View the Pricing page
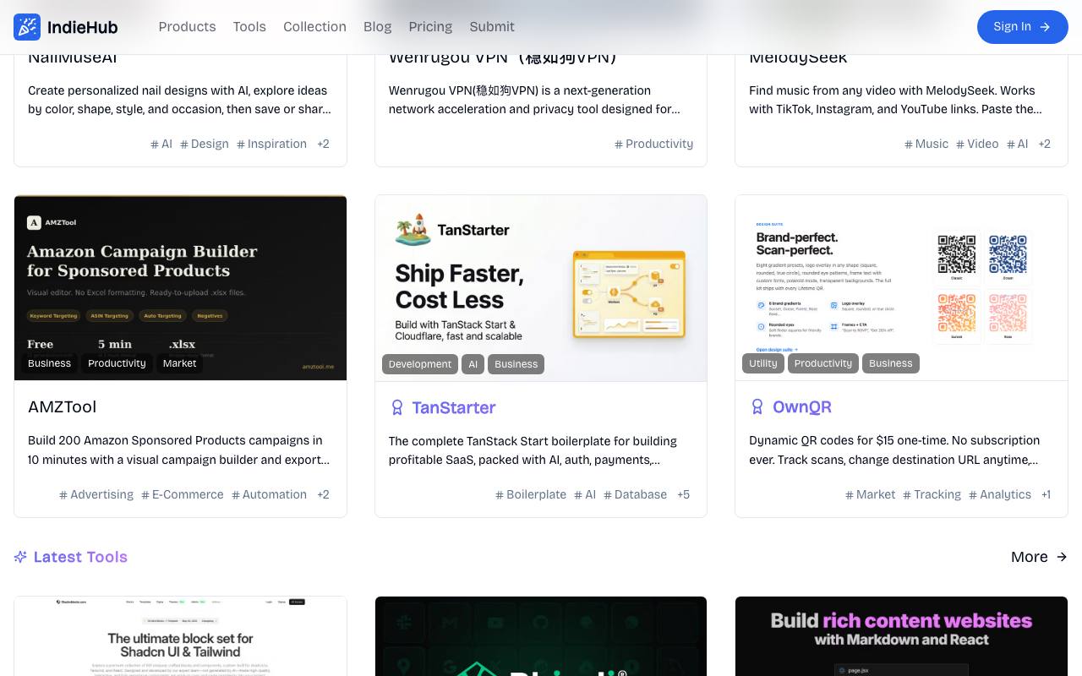The width and height of the screenshot is (1082, 676). [430, 27]
